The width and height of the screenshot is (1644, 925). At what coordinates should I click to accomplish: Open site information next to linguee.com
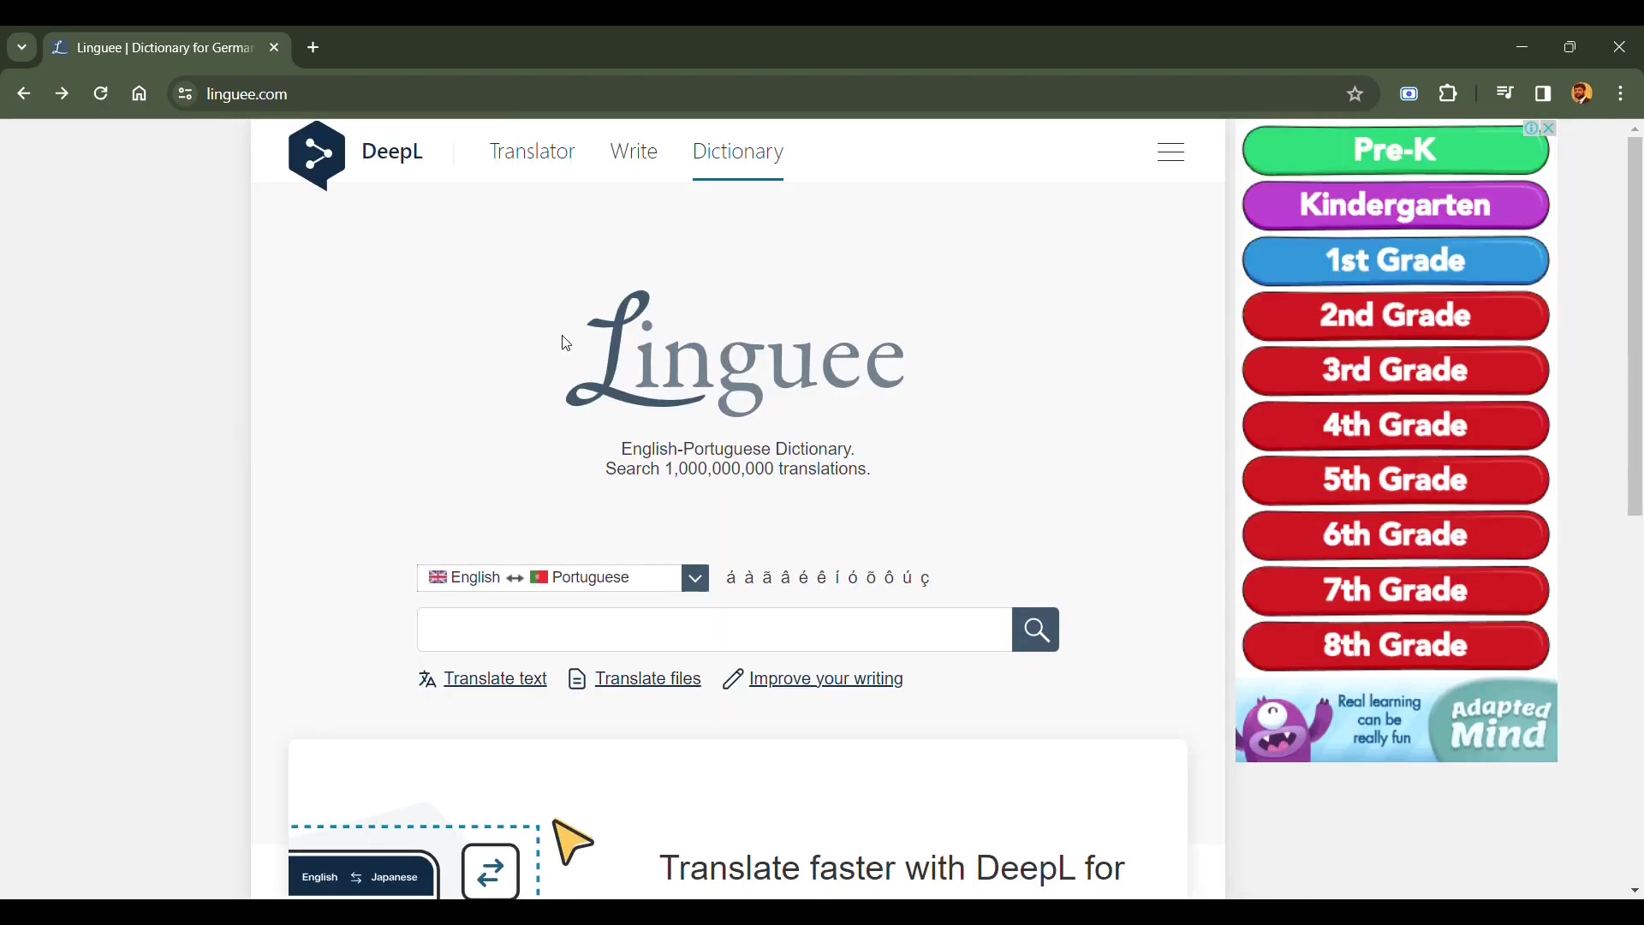[x=184, y=94]
